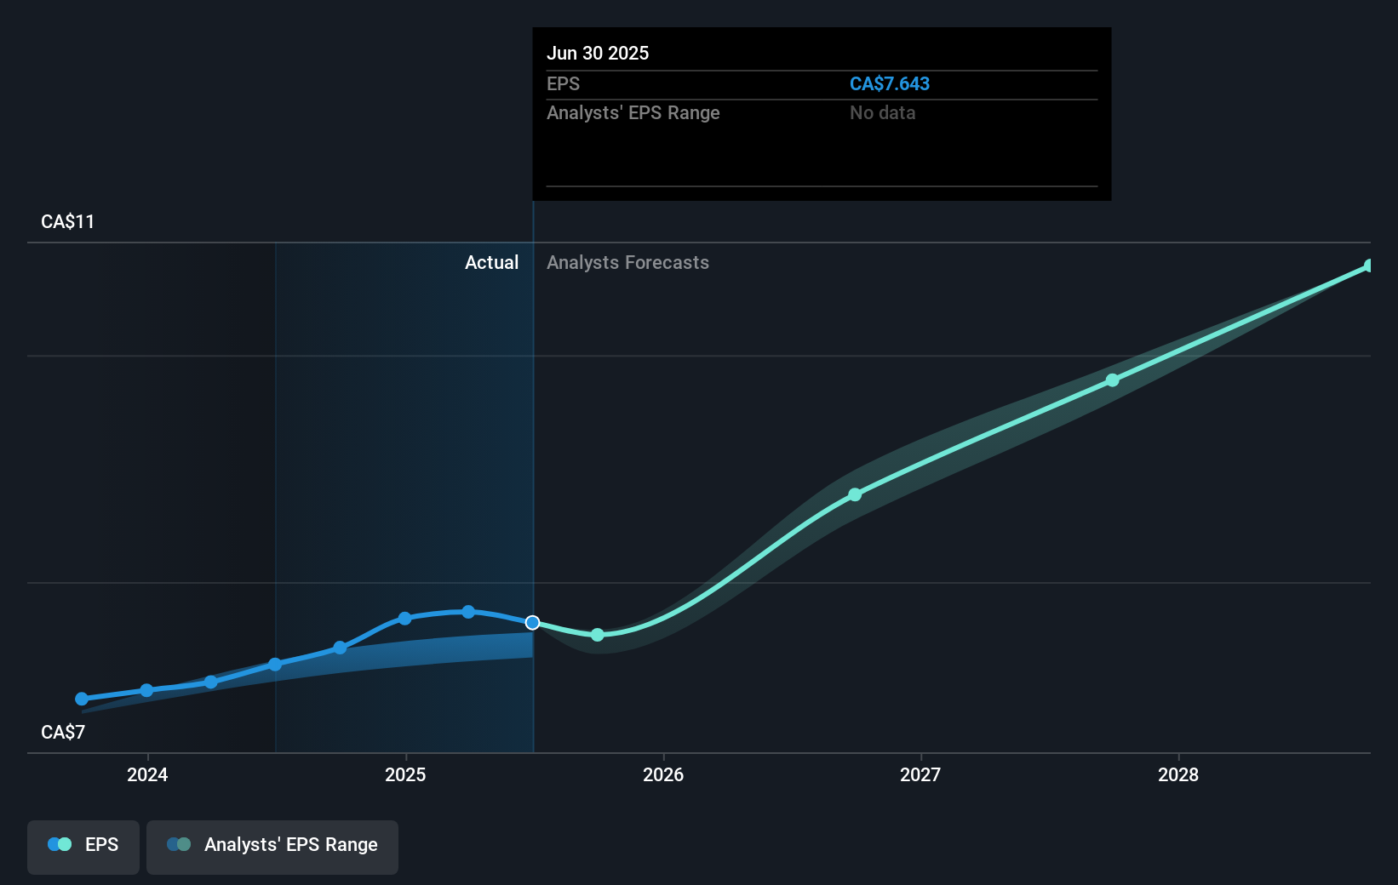Collapse the tooltip panel
The height and width of the screenshot is (885, 1398).
(820, 114)
